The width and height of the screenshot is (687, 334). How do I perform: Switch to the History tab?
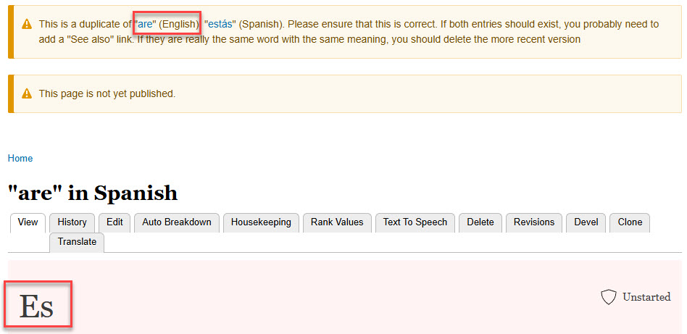click(72, 222)
